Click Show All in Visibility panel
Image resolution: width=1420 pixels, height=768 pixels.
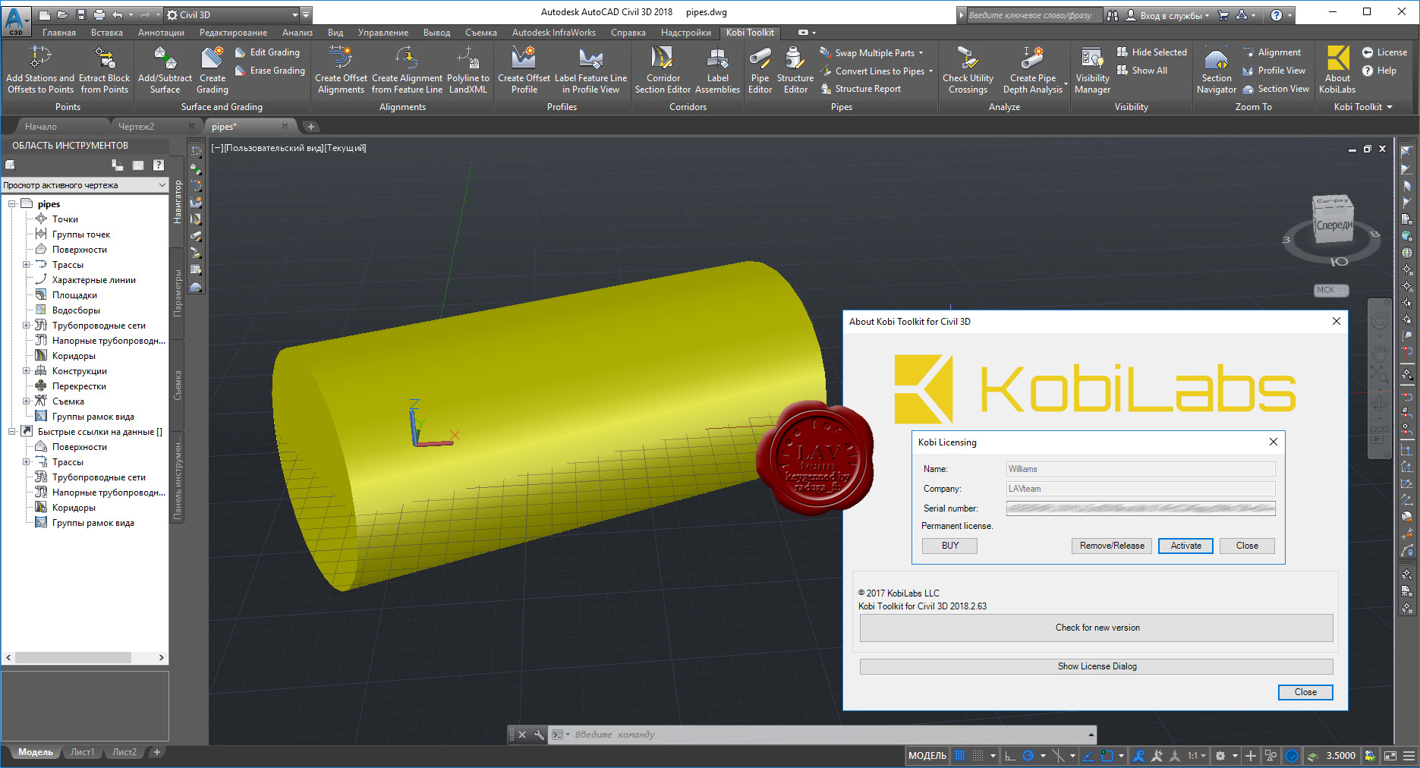(x=1141, y=71)
